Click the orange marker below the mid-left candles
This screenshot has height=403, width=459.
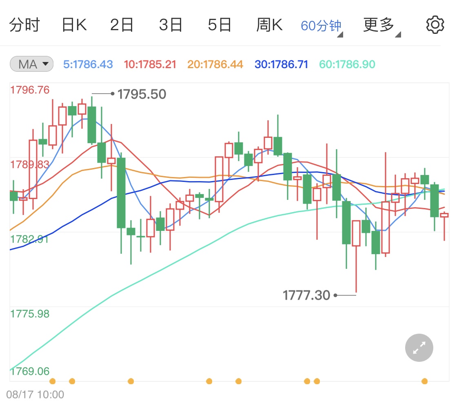pyautogui.click(x=131, y=381)
